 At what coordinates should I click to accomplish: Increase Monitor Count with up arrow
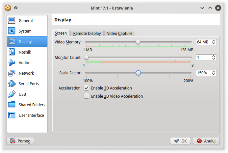coord(214,56)
